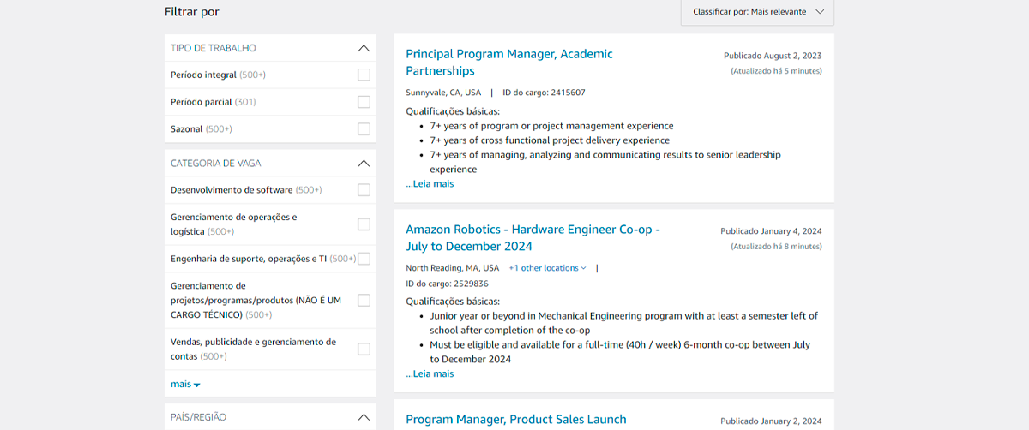The height and width of the screenshot is (430, 1029).
Task: Click North Reading, MA, USA location text
Action: click(452, 268)
